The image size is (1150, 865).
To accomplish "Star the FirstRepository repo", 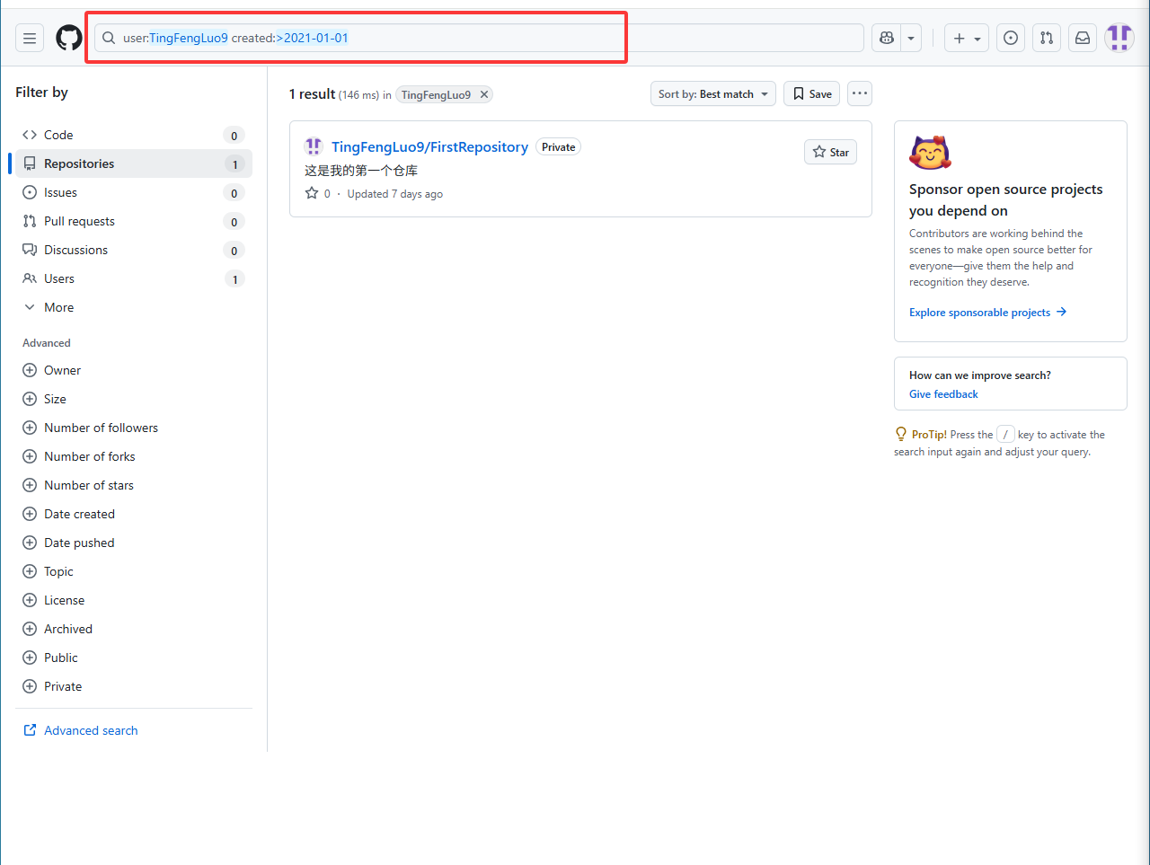I will pyautogui.click(x=830, y=153).
